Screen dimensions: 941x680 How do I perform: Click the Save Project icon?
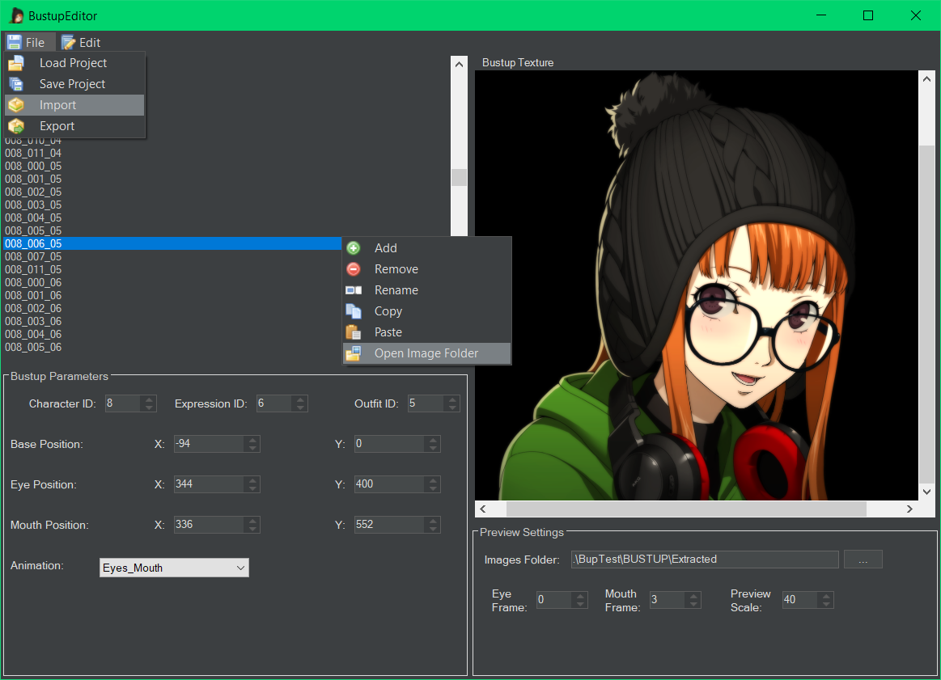[16, 84]
